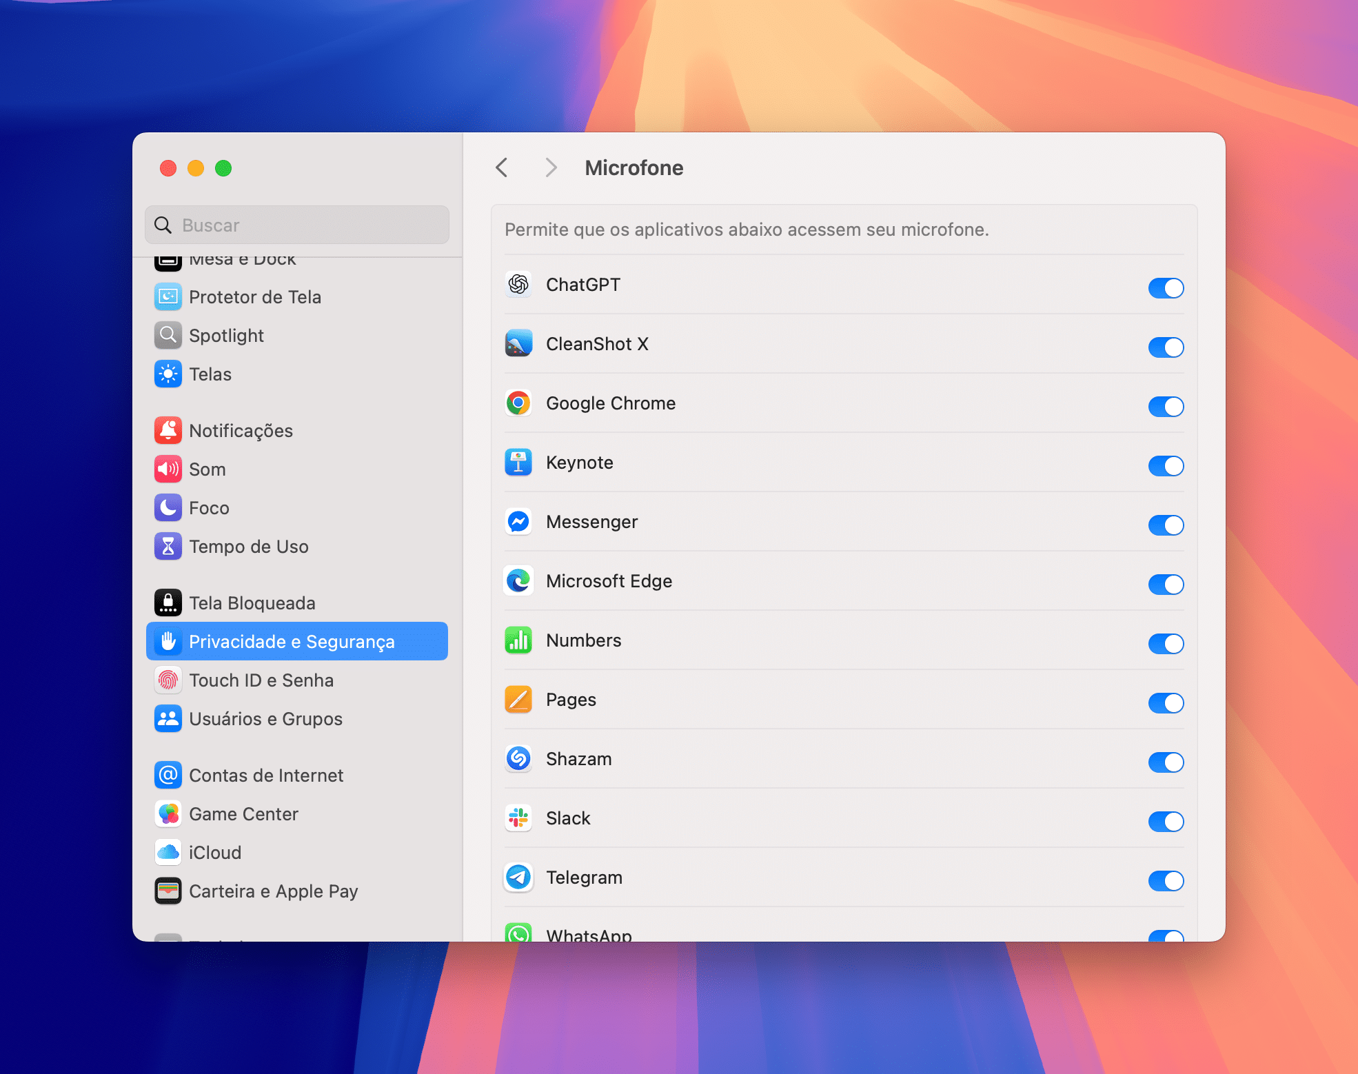The image size is (1358, 1074).
Task: Click the Notificações bell icon
Action: pyautogui.click(x=168, y=431)
